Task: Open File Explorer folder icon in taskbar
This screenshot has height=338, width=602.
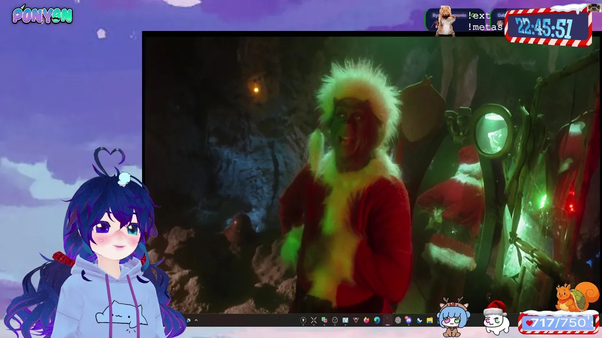Action: (430, 320)
